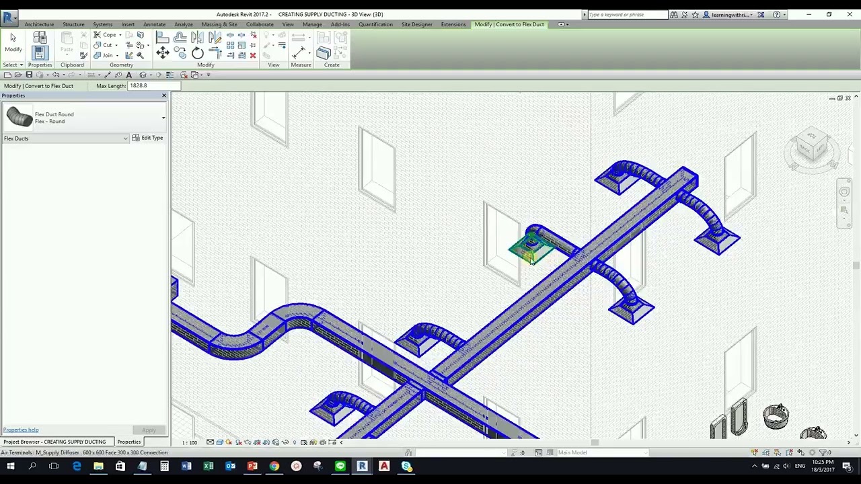Toggle the Properties palette icon in ribbon

[x=40, y=52]
